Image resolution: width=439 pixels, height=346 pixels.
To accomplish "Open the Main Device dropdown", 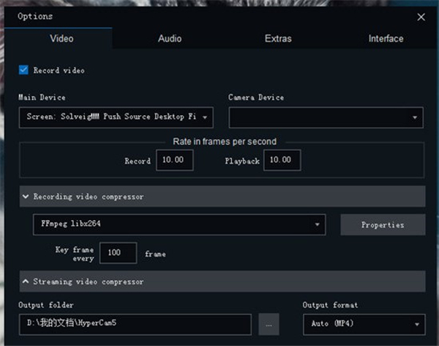I will 116,117.
